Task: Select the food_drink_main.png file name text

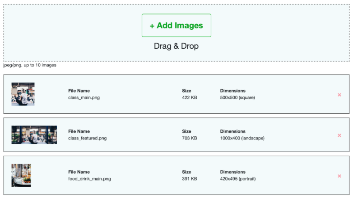Action: pos(89,179)
